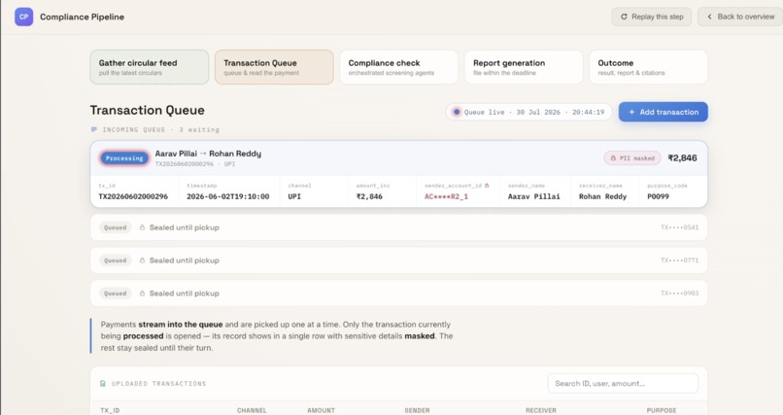Click the ₹2,846 amount at card top right
The image size is (783, 415).
click(x=683, y=157)
